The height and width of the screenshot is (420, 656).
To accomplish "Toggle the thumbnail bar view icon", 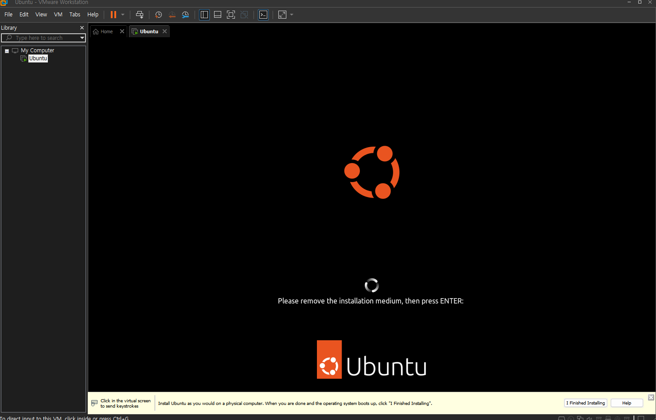I will tap(218, 15).
